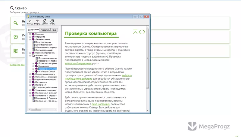241x137 pixels.
Task: Follow the методов обнаружения link
Action: click(78, 63)
